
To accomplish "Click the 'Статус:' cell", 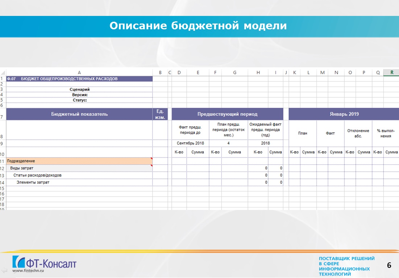I will (x=79, y=100).
